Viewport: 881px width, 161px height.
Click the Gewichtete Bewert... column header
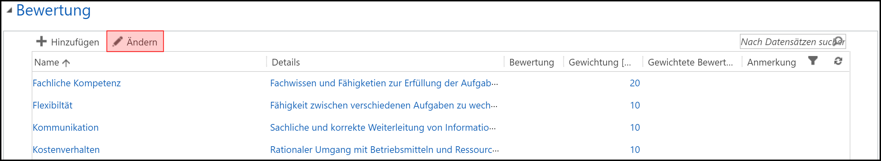point(690,62)
